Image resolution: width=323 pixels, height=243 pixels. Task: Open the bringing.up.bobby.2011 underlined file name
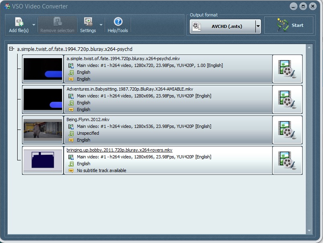[x=120, y=150]
